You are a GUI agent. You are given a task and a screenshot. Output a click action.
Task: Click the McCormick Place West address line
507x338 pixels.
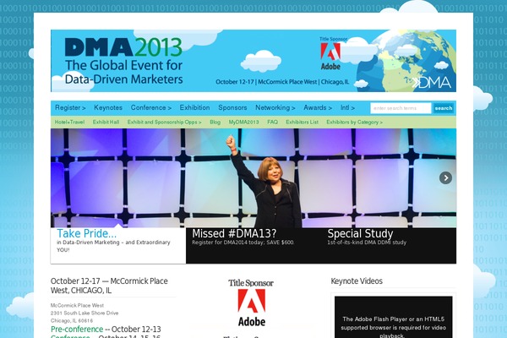click(x=77, y=305)
